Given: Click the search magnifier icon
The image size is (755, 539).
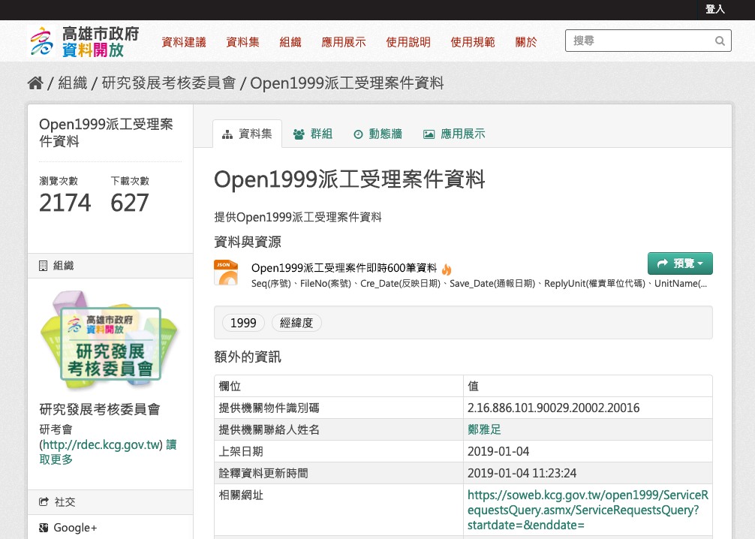Looking at the screenshot, I should (720, 41).
